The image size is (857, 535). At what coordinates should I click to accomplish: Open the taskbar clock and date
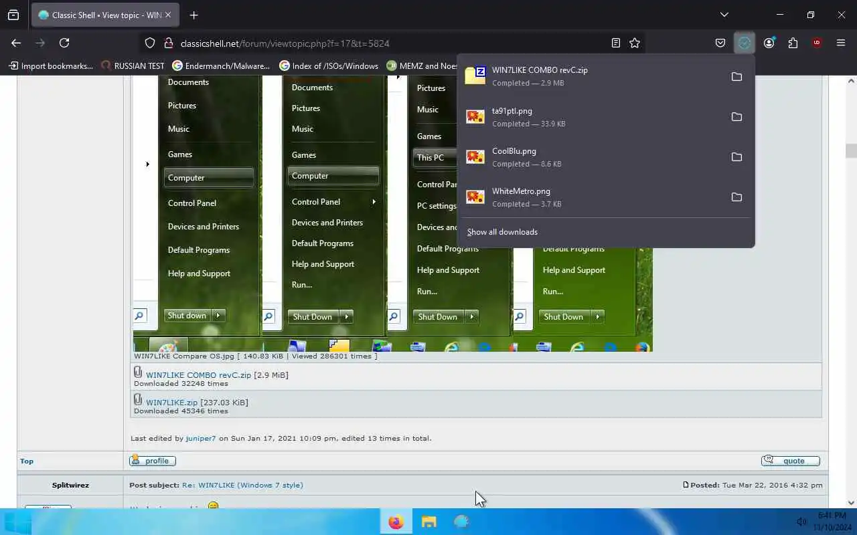832,522
